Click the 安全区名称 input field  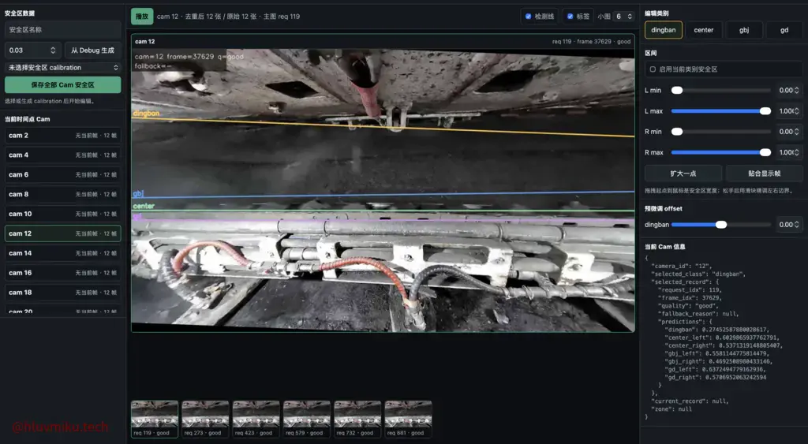coord(63,30)
